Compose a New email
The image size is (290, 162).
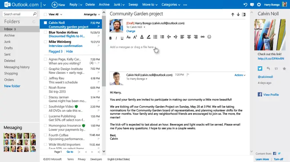pyautogui.click(x=58, y=4)
